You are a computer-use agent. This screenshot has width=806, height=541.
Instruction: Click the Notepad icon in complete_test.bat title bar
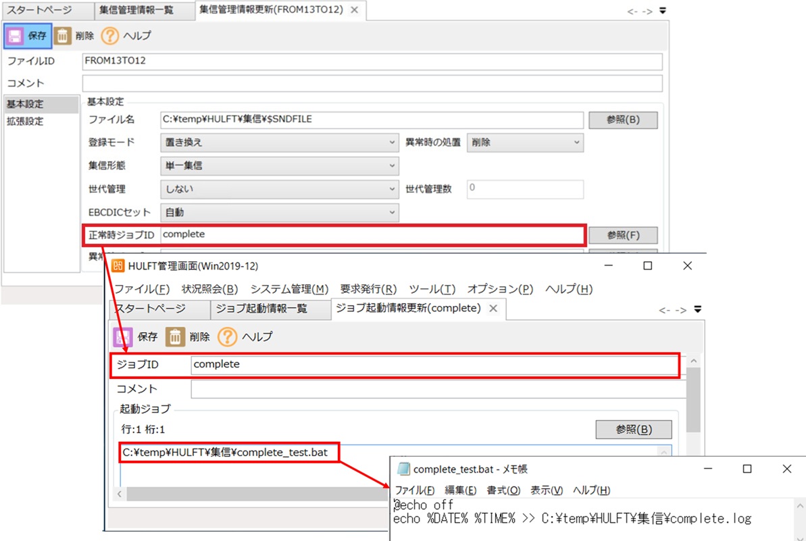(x=403, y=469)
